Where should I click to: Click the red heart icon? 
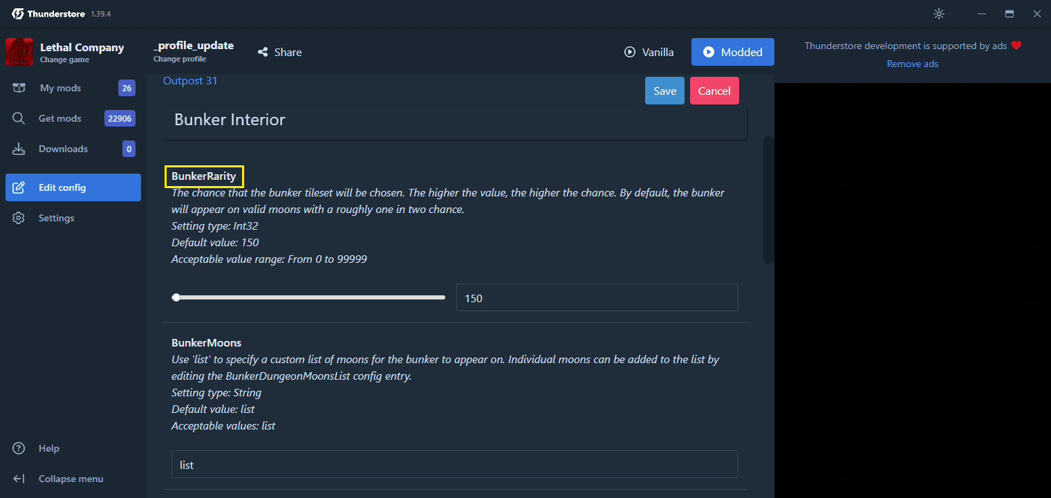point(1016,46)
